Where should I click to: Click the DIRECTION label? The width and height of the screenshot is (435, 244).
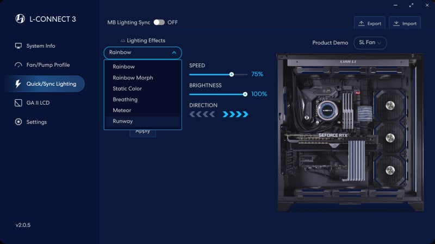coord(203,105)
